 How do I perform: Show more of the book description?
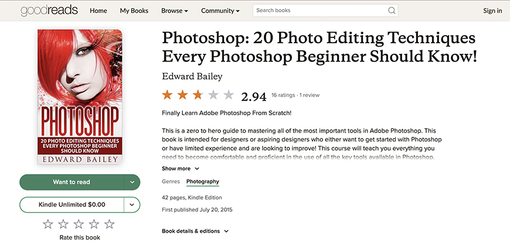coord(181,168)
